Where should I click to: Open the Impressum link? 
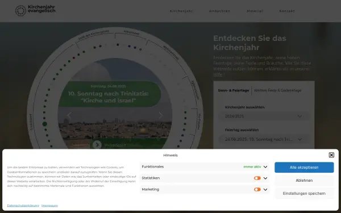(x=49, y=206)
